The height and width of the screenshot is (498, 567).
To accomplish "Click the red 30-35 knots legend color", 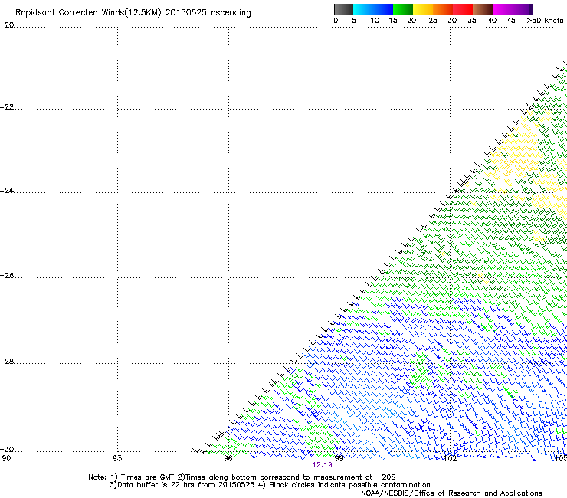I will tap(463, 9).
